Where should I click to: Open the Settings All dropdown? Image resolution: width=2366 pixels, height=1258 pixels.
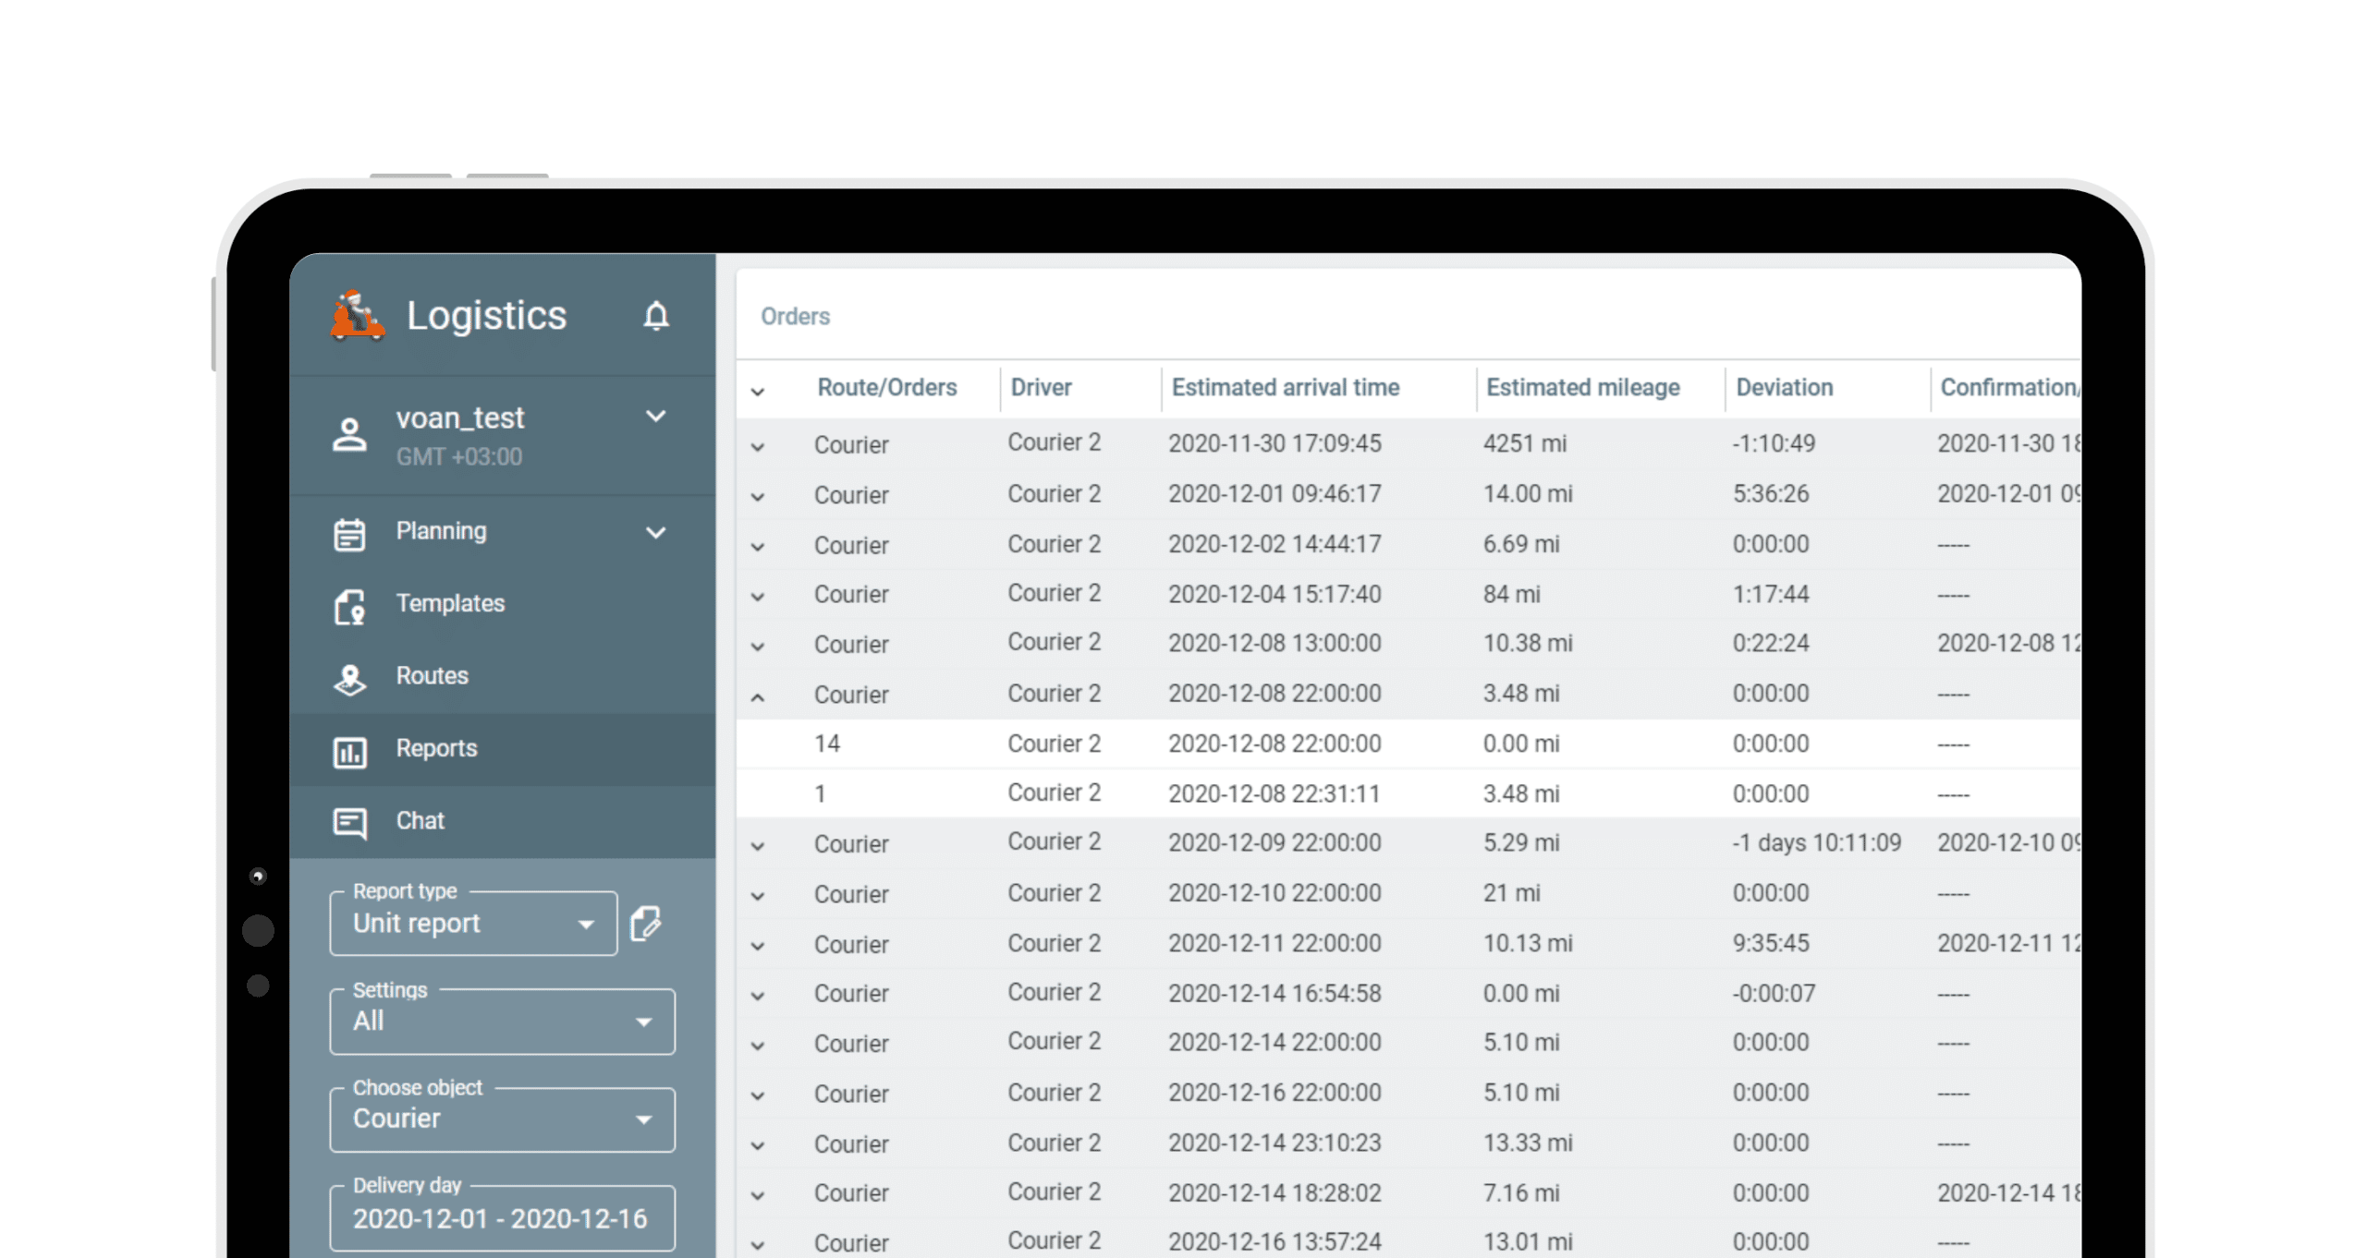(501, 1022)
